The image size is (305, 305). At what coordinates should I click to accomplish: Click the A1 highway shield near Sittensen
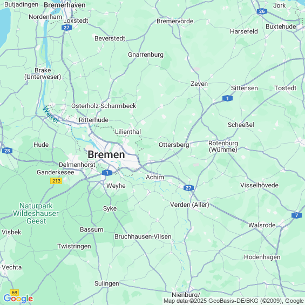[227, 98]
